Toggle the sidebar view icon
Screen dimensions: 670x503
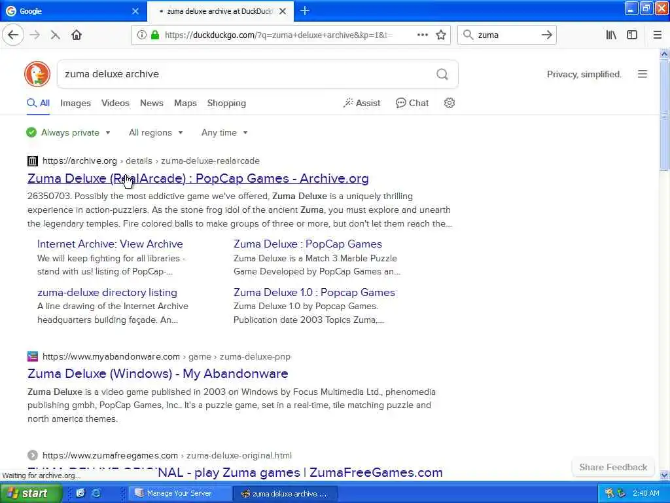coord(632,35)
